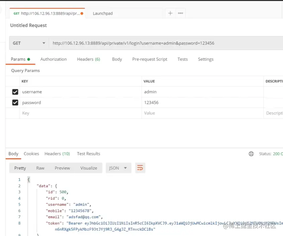The width and height of the screenshot is (283, 236).
Task: Click the request URL input field
Action: click(x=166, y=43)
